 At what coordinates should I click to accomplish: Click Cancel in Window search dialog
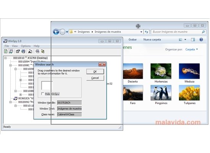tap(95, 78)
